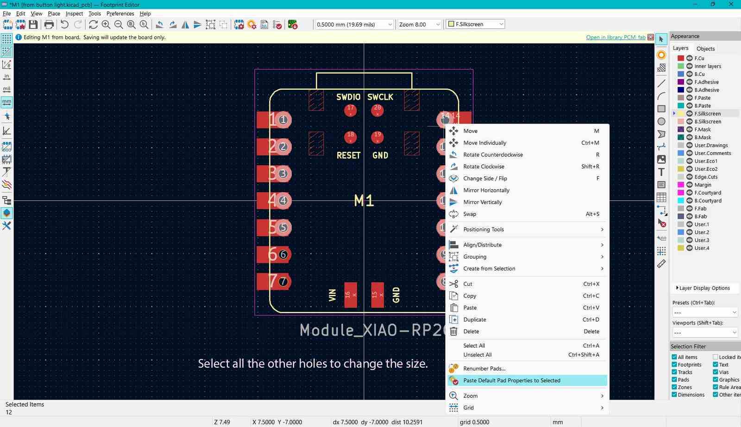Choose Renumber Pads from context menu
741x427 pixels.
pyautogui.click(x=484, y=368)
